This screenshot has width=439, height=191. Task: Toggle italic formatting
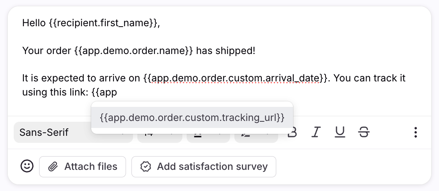point(316,132)
